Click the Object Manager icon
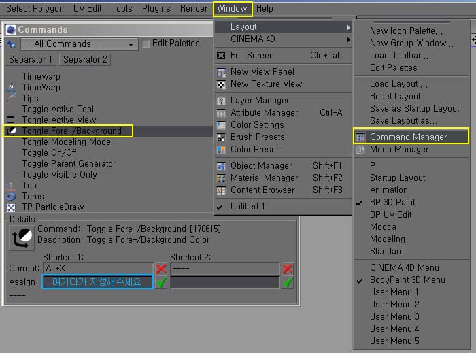 coord(221,166)
